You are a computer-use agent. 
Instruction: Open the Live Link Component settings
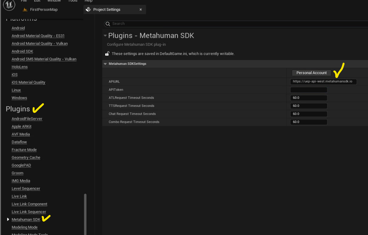(x=29, y=204)
